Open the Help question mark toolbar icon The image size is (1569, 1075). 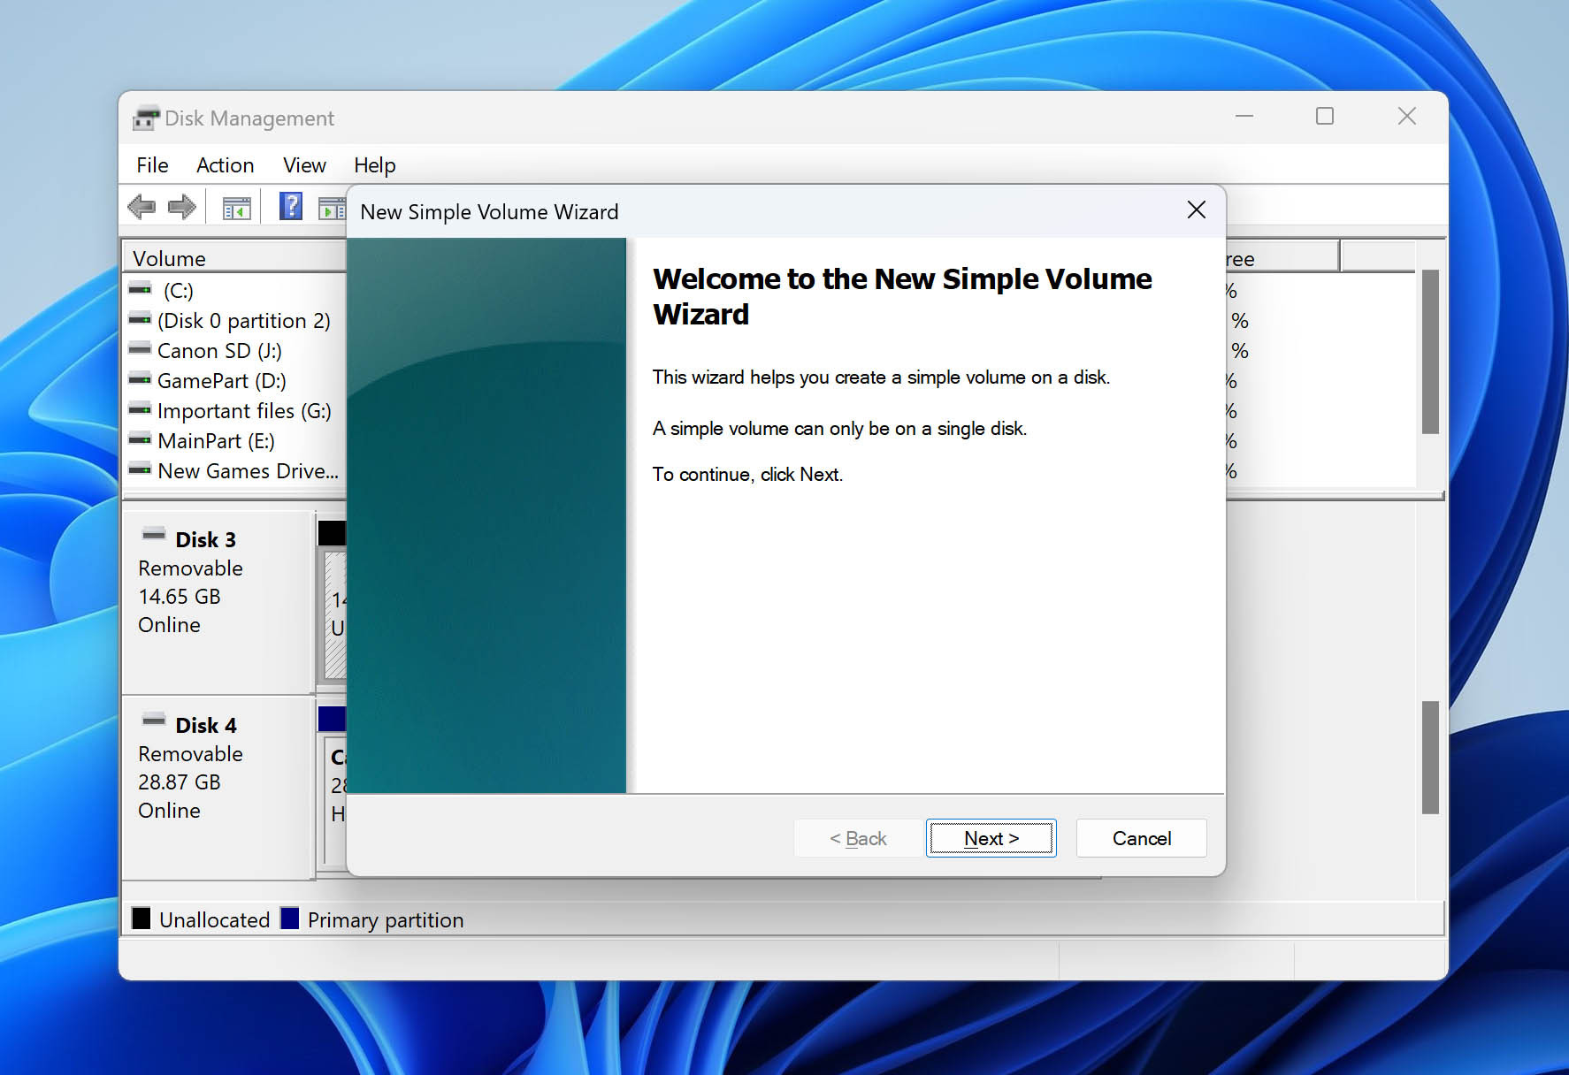click(291, 206)
